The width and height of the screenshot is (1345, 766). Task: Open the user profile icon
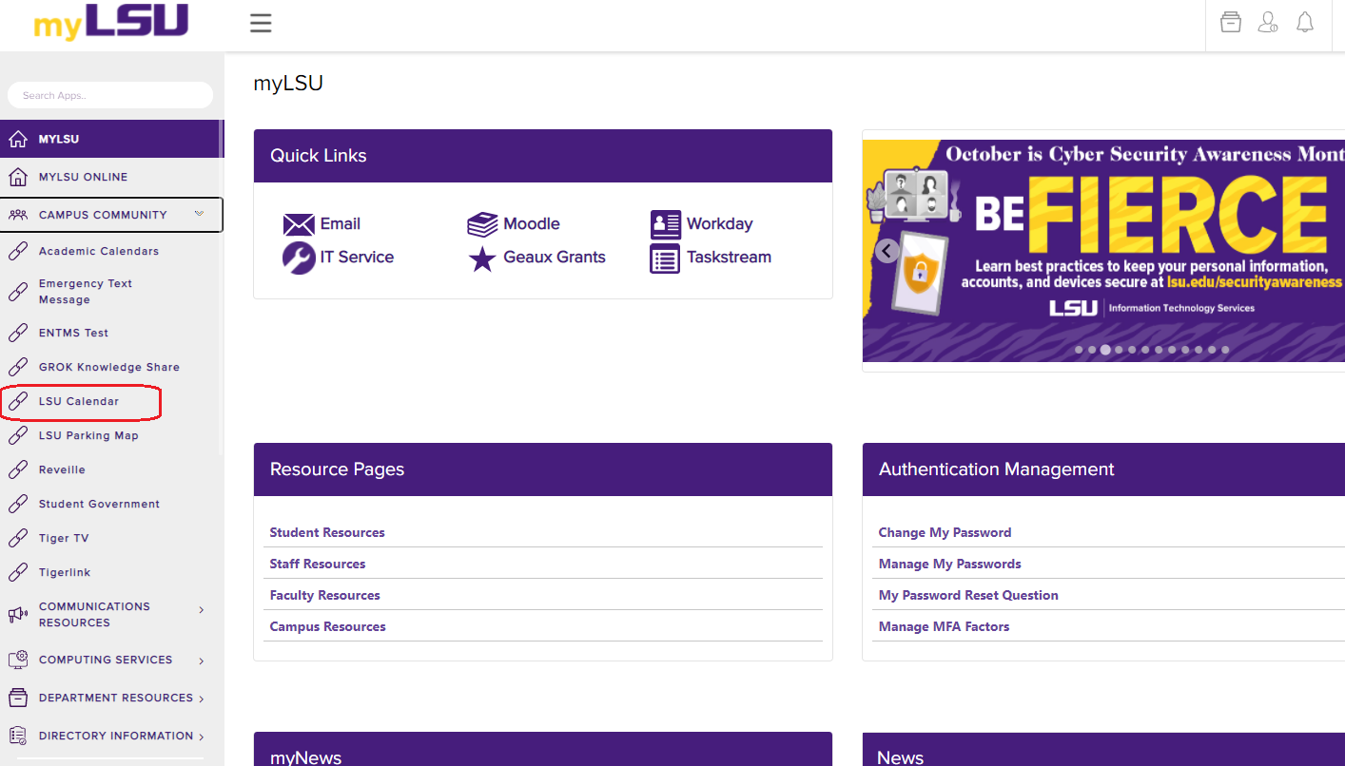pyautogui.click(x=1268, y=22)
